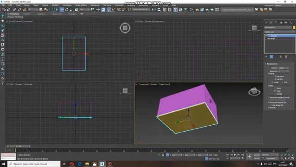Open the Hierarchy panel tab

click(276, 23)
